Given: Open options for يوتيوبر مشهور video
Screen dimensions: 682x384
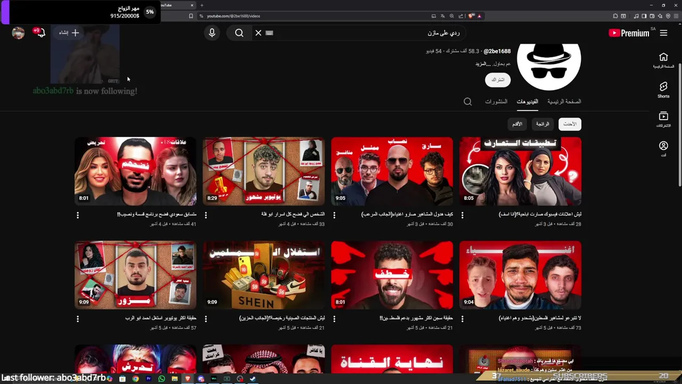Looking at the screenshot, I should pos(206,215).
